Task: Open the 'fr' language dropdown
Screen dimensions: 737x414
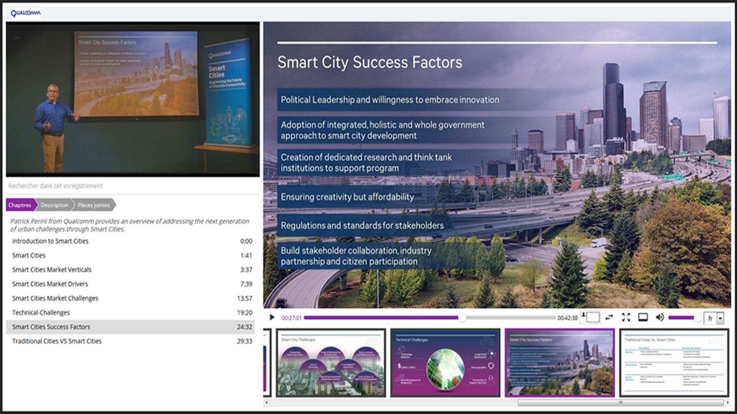Action: click(720, 318)
